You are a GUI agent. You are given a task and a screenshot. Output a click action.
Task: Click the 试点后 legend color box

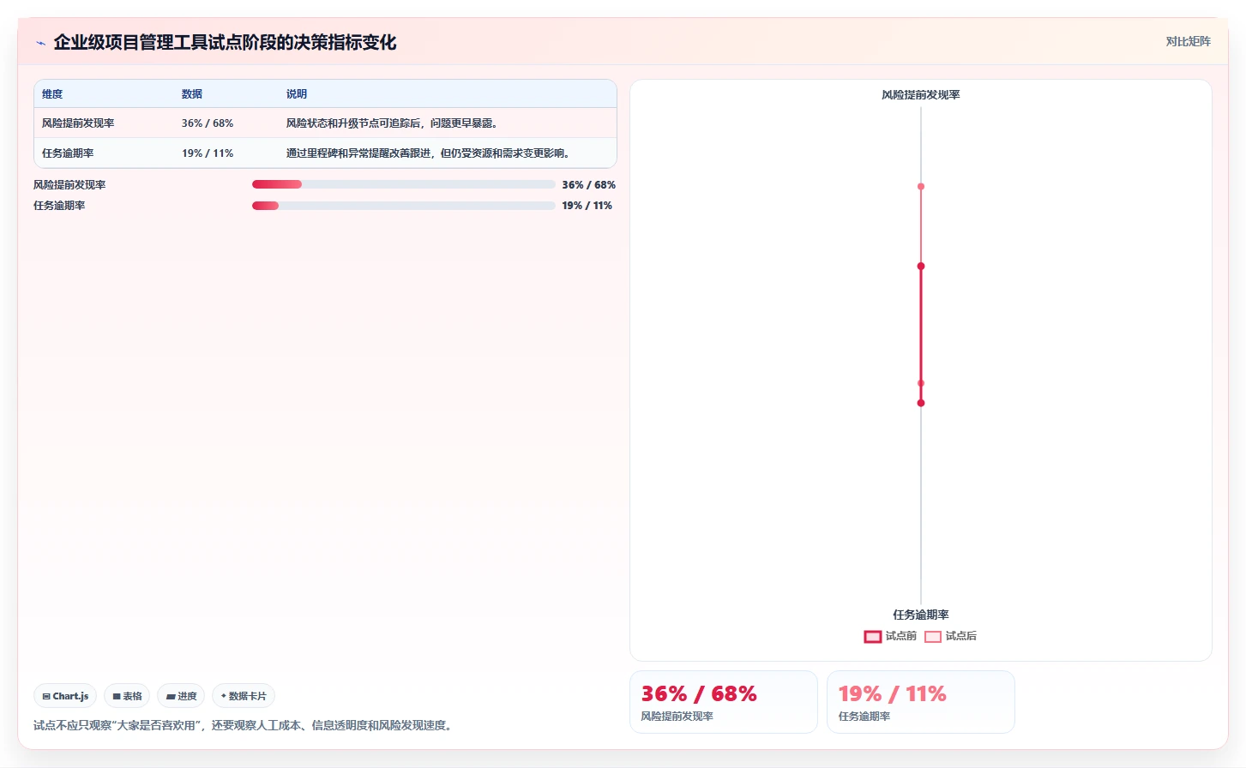[x=933, y=637]
